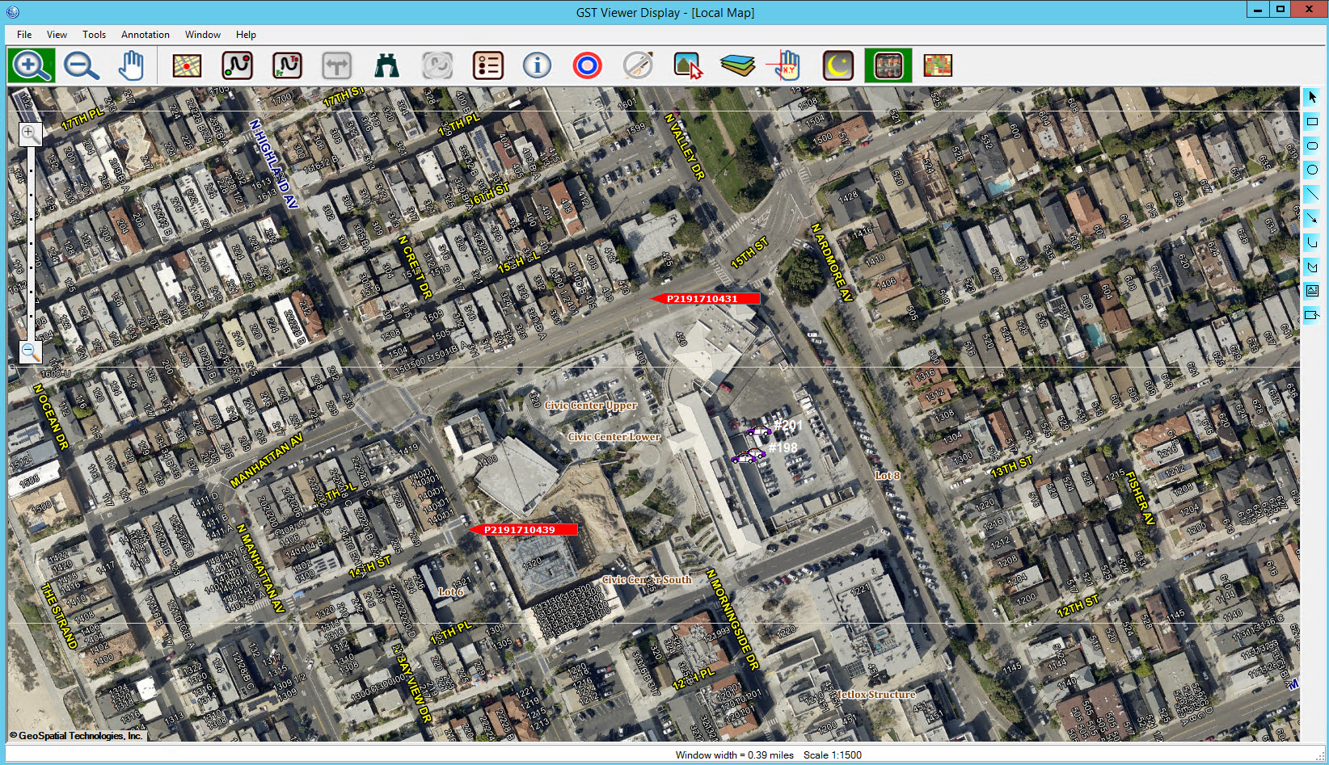Open the File menu
Screen dimensions: 1329x765
tap(24, 35)
